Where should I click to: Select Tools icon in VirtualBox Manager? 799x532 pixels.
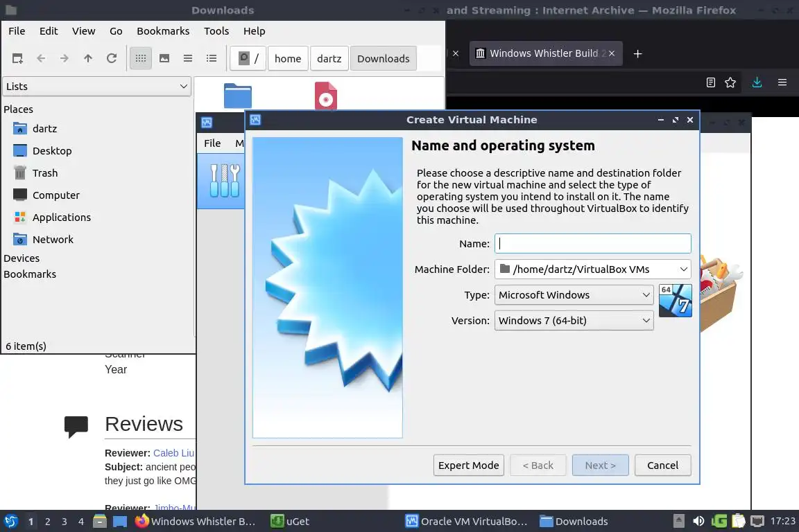[x=225, y=181]
